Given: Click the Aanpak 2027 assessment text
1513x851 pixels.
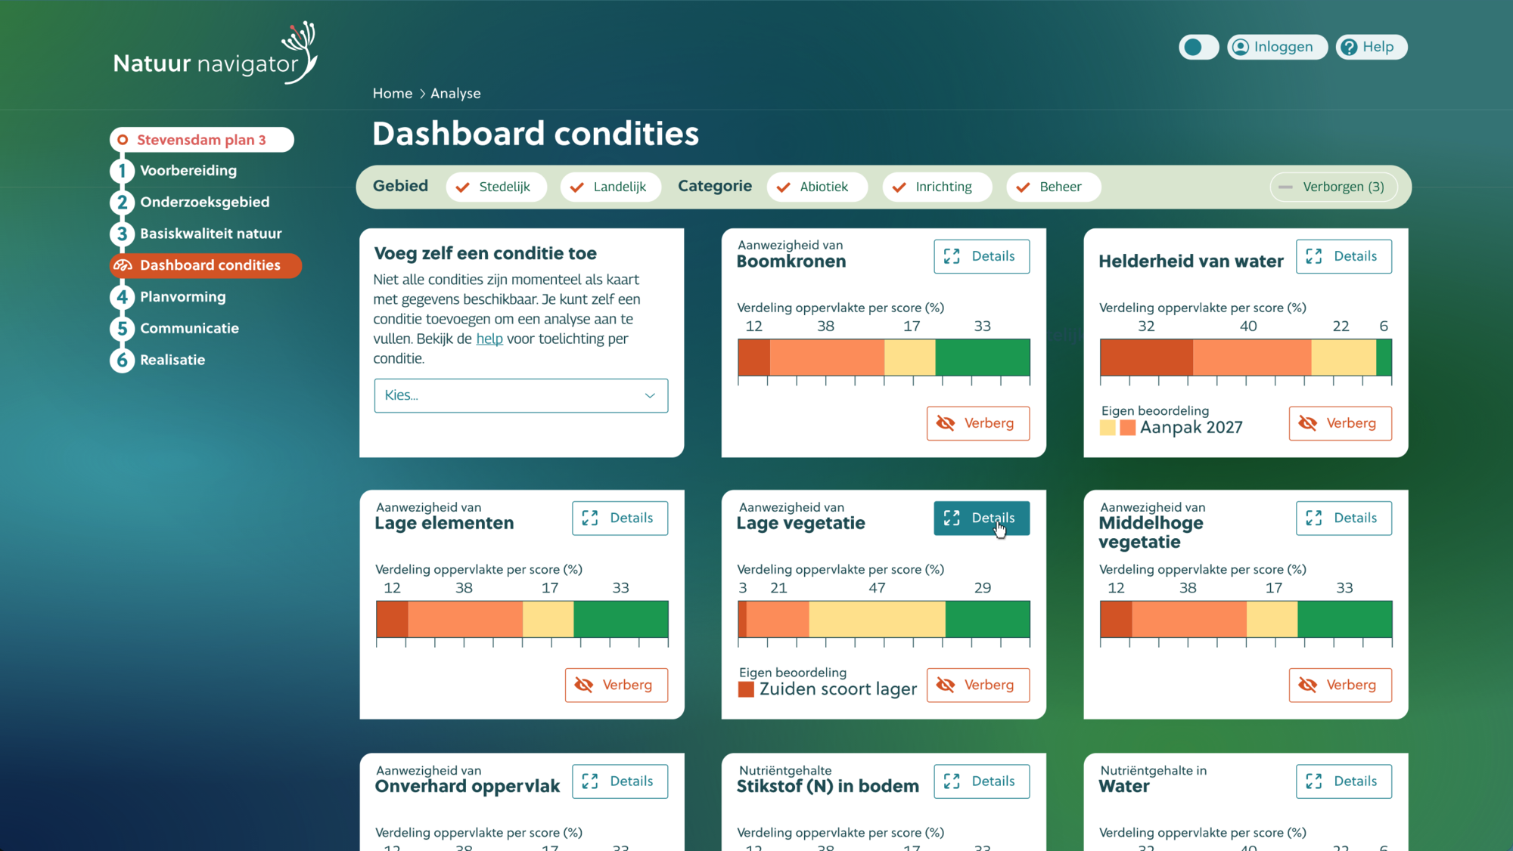Looking at the screenshot, I should coord(1191,428).
